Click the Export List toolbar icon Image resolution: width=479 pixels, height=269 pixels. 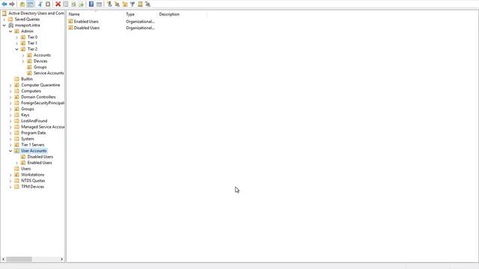[x=82, y=4]
